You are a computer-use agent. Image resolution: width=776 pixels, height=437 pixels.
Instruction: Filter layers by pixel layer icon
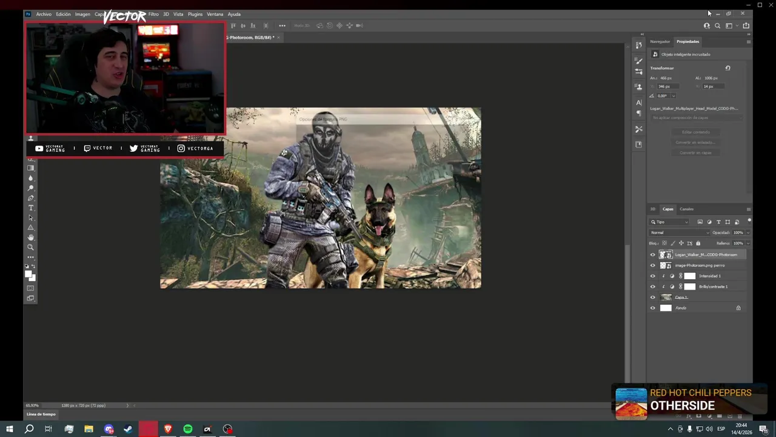[x=700, y=222]
